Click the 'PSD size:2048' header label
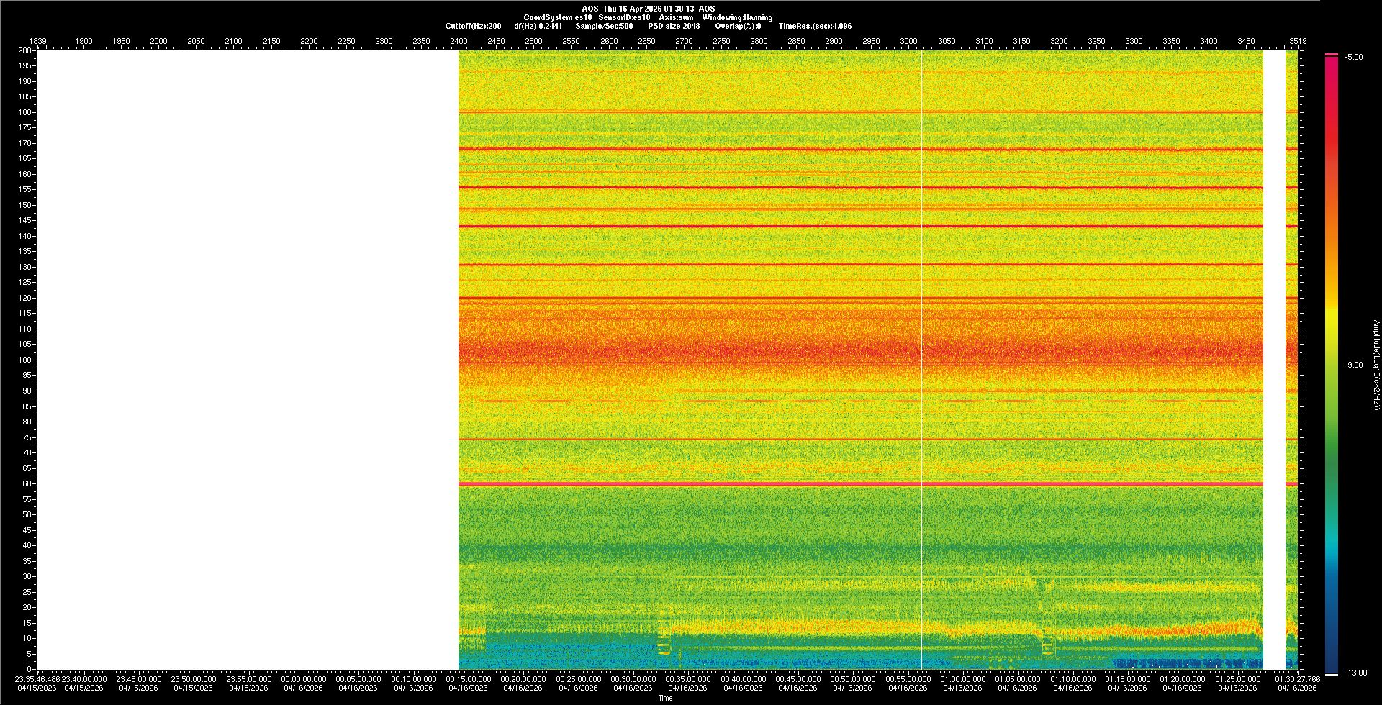The width and height of the screenshot is (1382, 705). click(673, 26)
